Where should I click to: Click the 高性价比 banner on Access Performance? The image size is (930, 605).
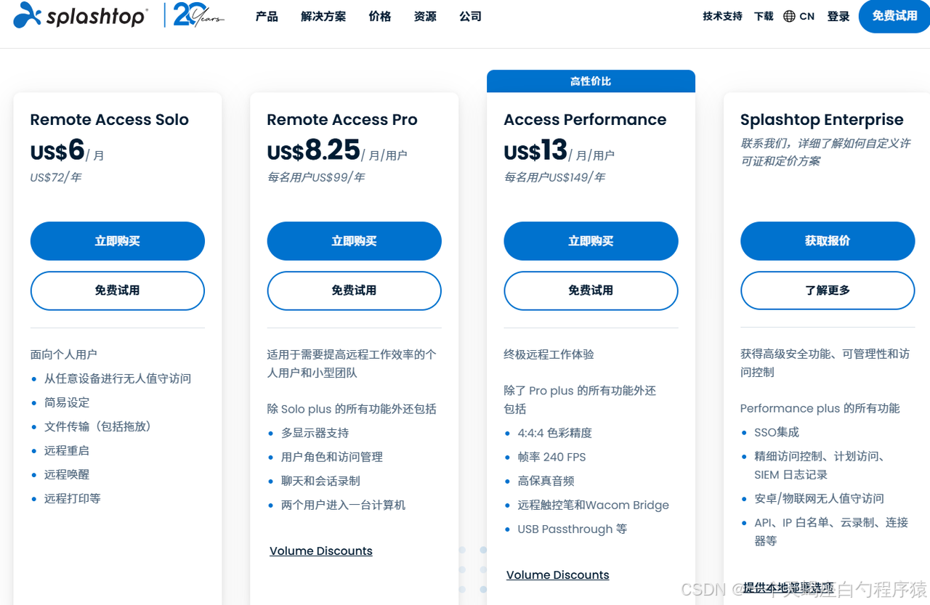coord(591,81)
